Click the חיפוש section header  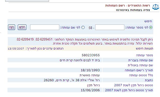148,21
